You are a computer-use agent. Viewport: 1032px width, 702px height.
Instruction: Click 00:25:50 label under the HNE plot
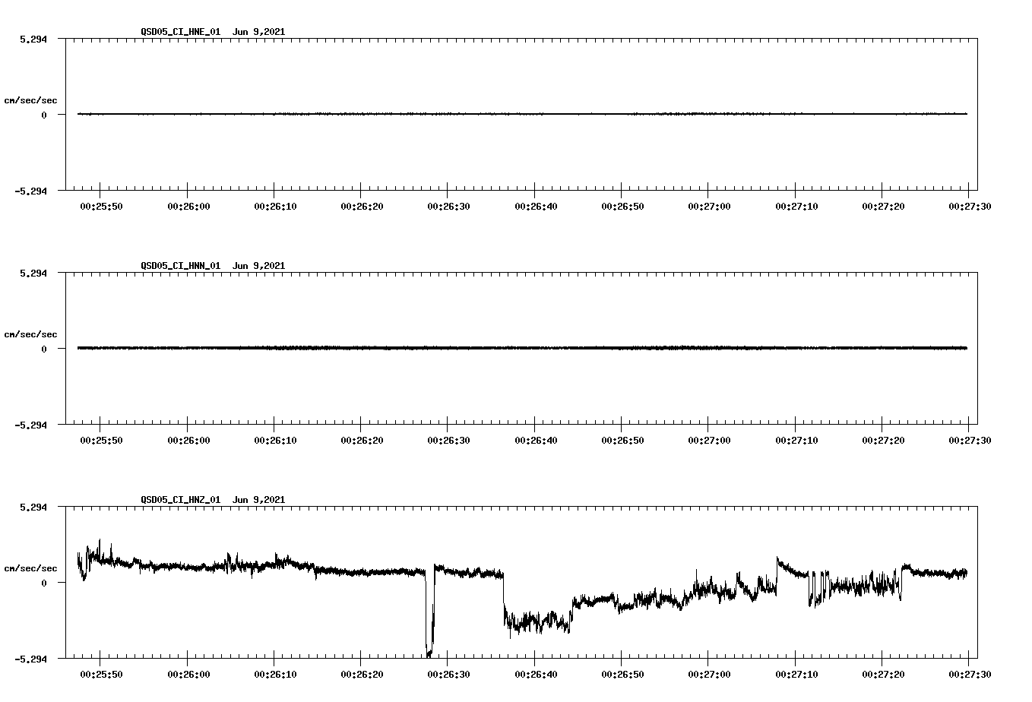tap(101, 207)
